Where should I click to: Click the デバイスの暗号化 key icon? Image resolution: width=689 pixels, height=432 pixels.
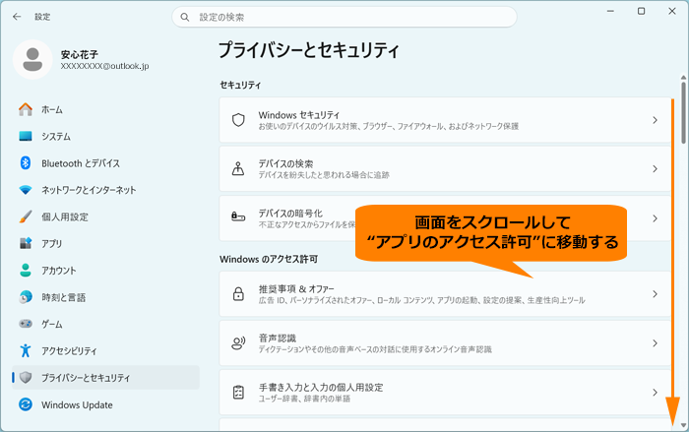click(238, 216)
